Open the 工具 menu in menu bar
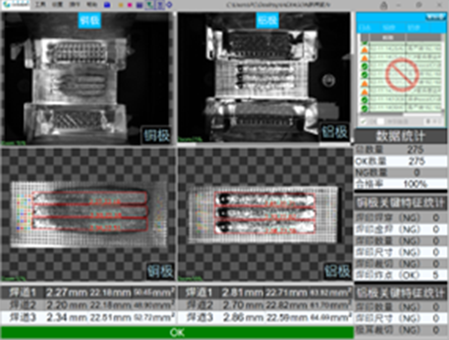The image size is (449, 340). pyautogui.click(x=40, y=5)
